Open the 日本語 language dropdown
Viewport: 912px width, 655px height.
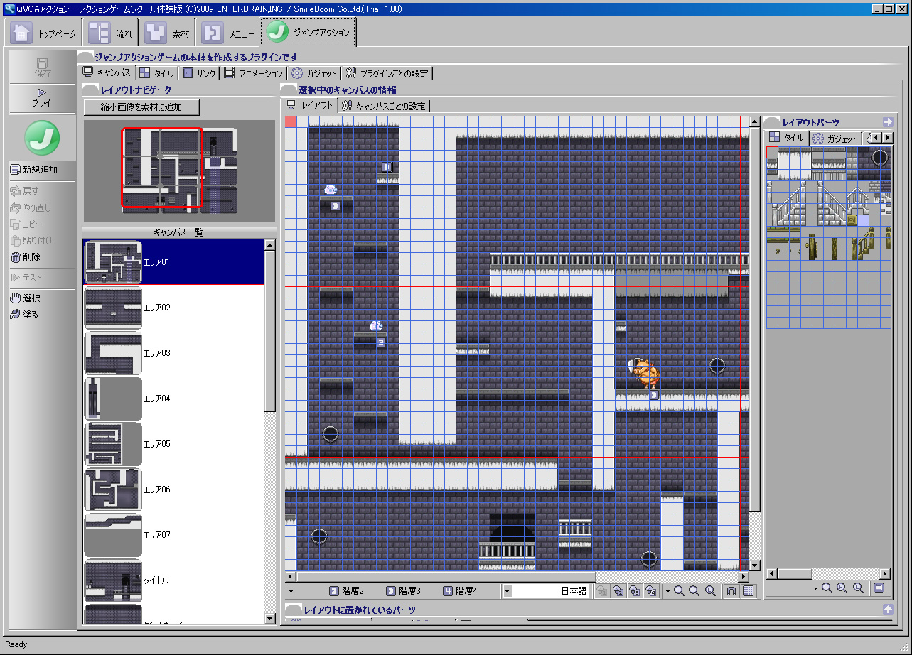pos(507,591)
